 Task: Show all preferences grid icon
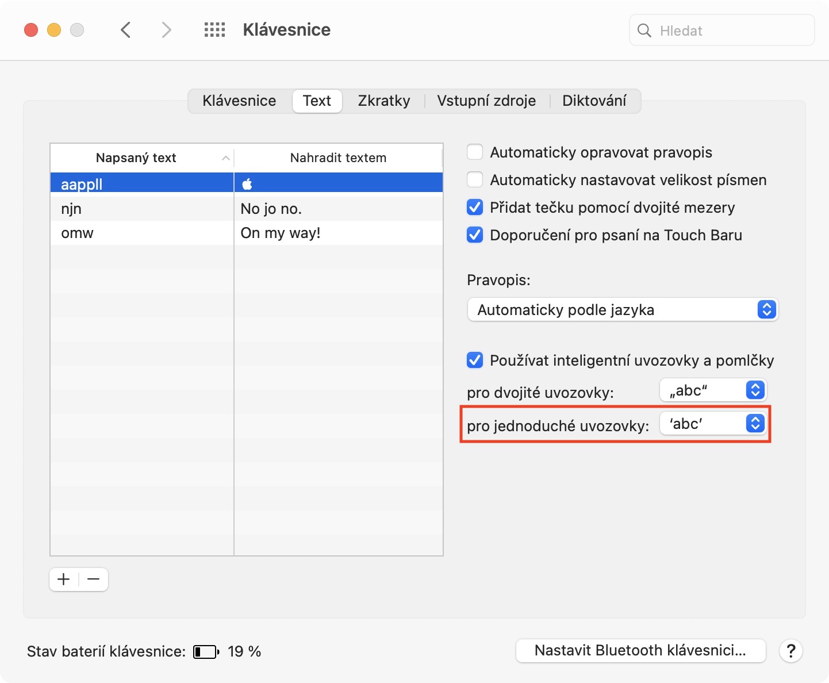coord(214,30)
